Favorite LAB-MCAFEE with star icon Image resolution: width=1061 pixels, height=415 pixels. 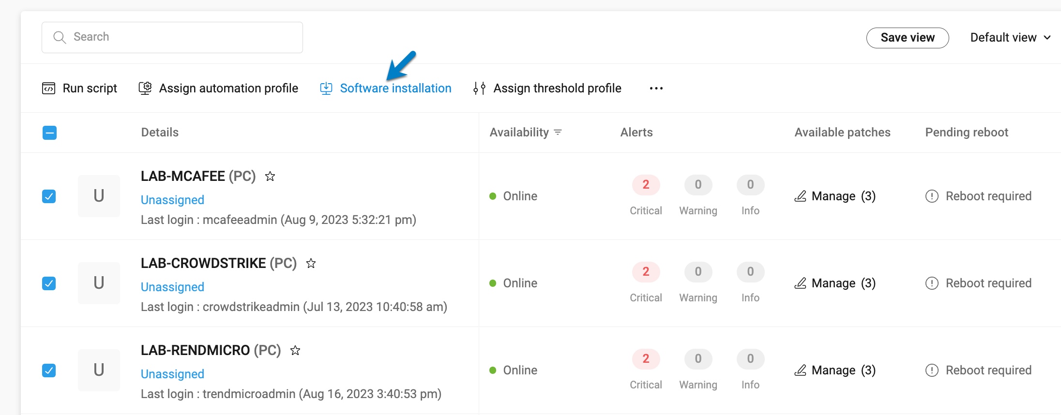click(x=270, y=176)
